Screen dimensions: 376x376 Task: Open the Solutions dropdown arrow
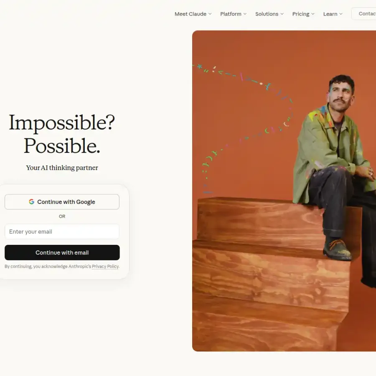click(282, 14)
